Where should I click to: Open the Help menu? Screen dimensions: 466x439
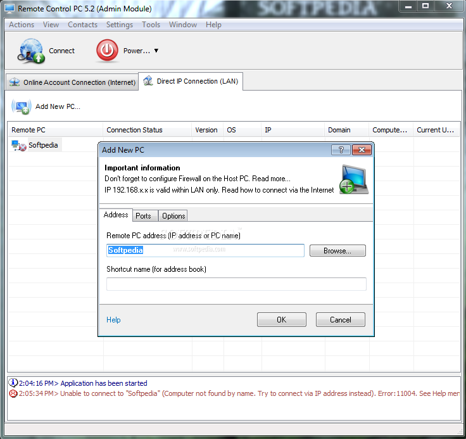pyautogui.click(x=213, y=25)
